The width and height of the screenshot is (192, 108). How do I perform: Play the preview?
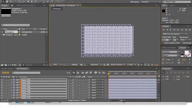[x=171, y=30]
